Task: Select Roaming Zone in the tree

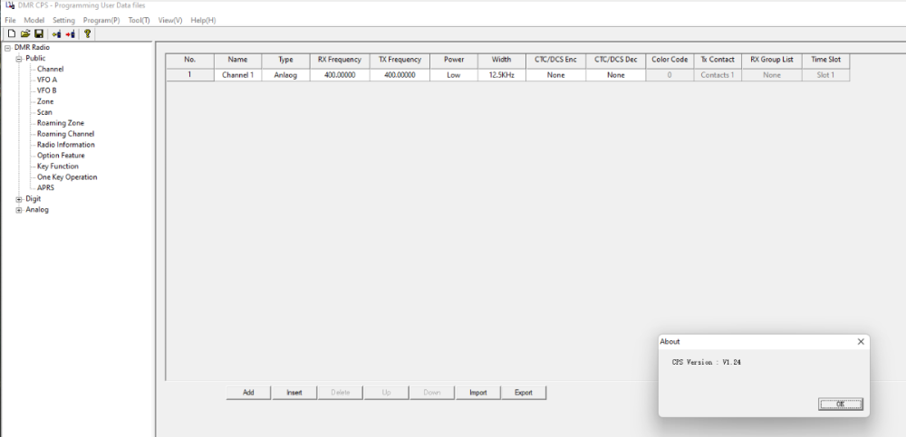Action: pos(60,123)
